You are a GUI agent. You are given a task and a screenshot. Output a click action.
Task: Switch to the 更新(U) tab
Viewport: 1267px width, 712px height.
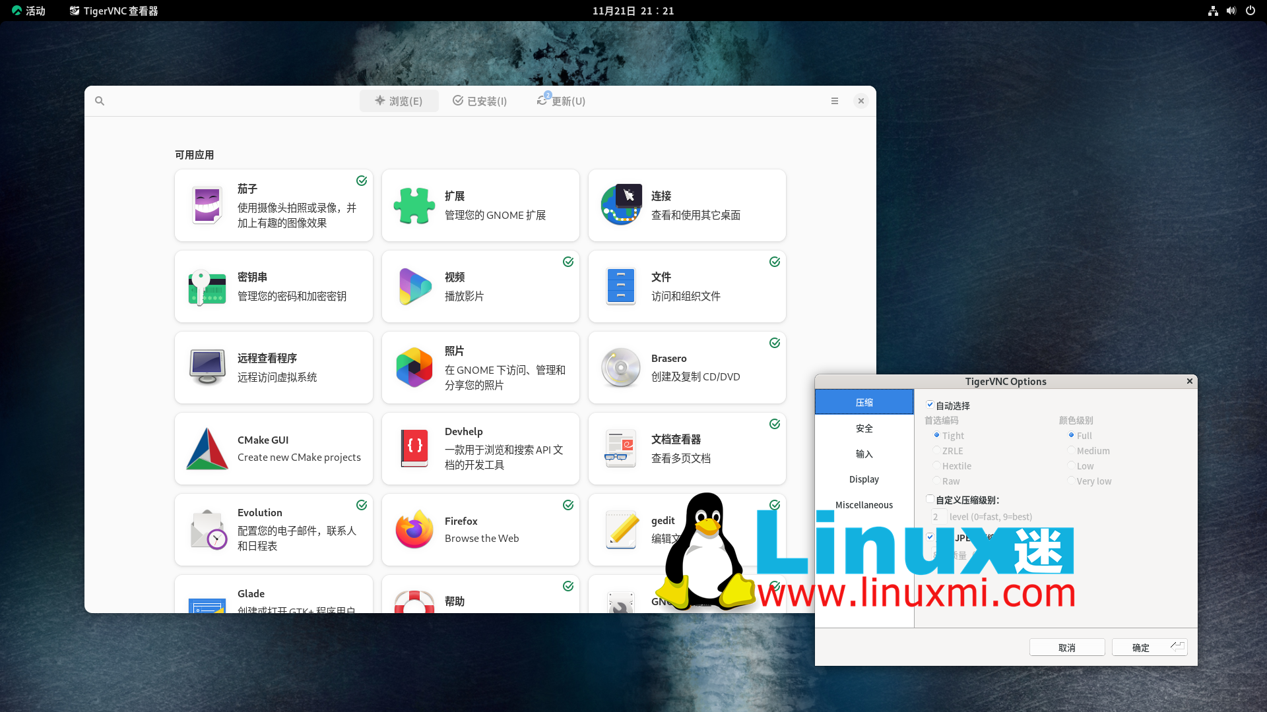[561, 101]
